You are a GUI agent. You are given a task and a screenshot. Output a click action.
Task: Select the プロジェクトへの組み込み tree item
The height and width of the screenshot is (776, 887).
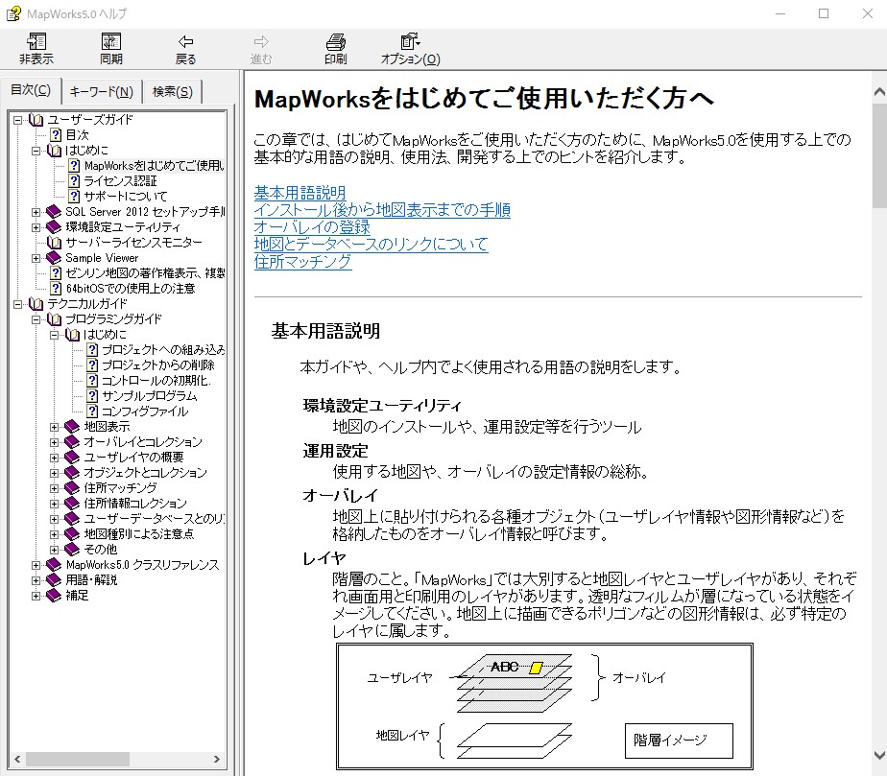pyautogui.click(x=163, y=350)
